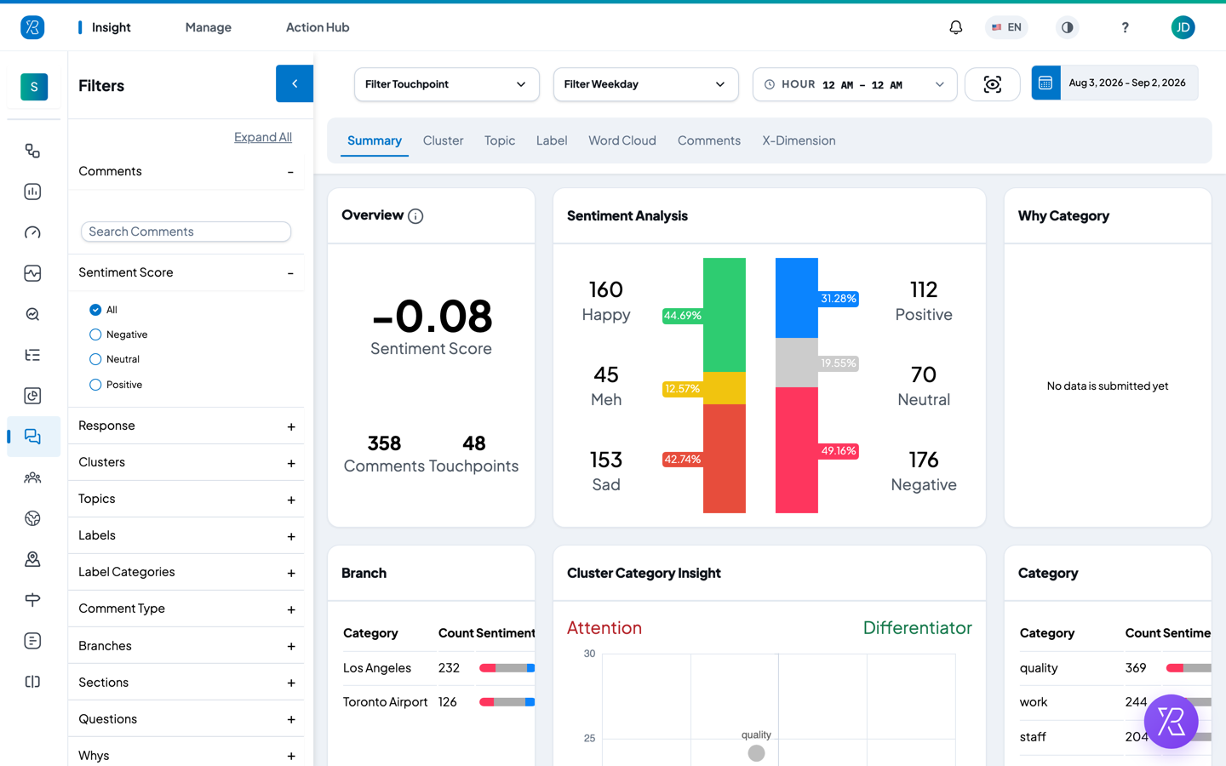This screenshot has width=1226, height=766.
Task: Open the people group sidebar icon
Action: tap(32, 477)
